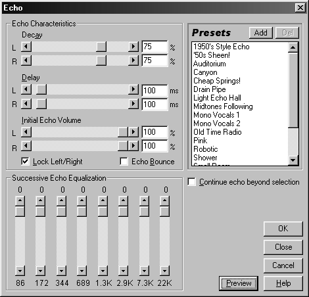
Task: Click left arrow of Initial Echo Volume L slider
Action: pos(26,132)
